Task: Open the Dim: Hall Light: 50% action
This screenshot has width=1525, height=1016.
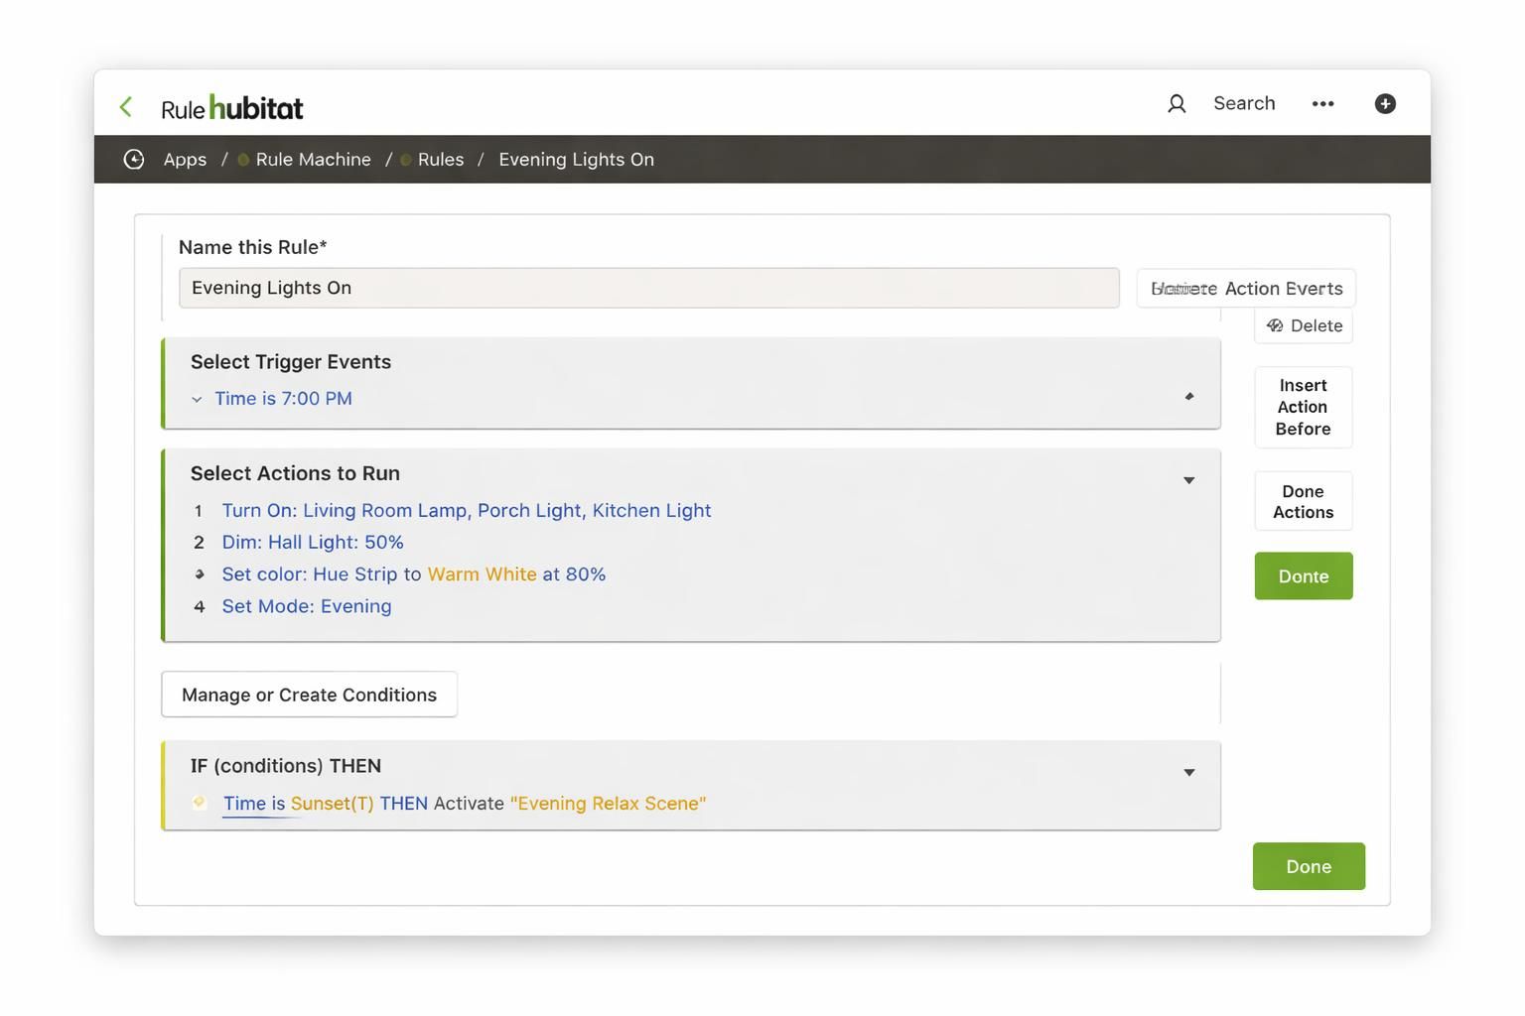Action: click(313, 542)
